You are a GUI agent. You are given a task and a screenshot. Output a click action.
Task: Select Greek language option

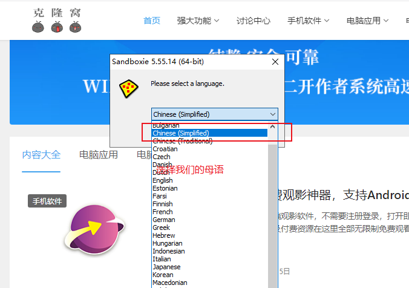tap(210, 227)
